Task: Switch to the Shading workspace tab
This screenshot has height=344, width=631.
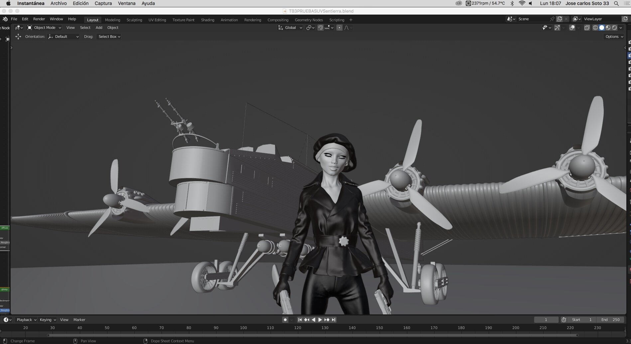Action: 207,20
